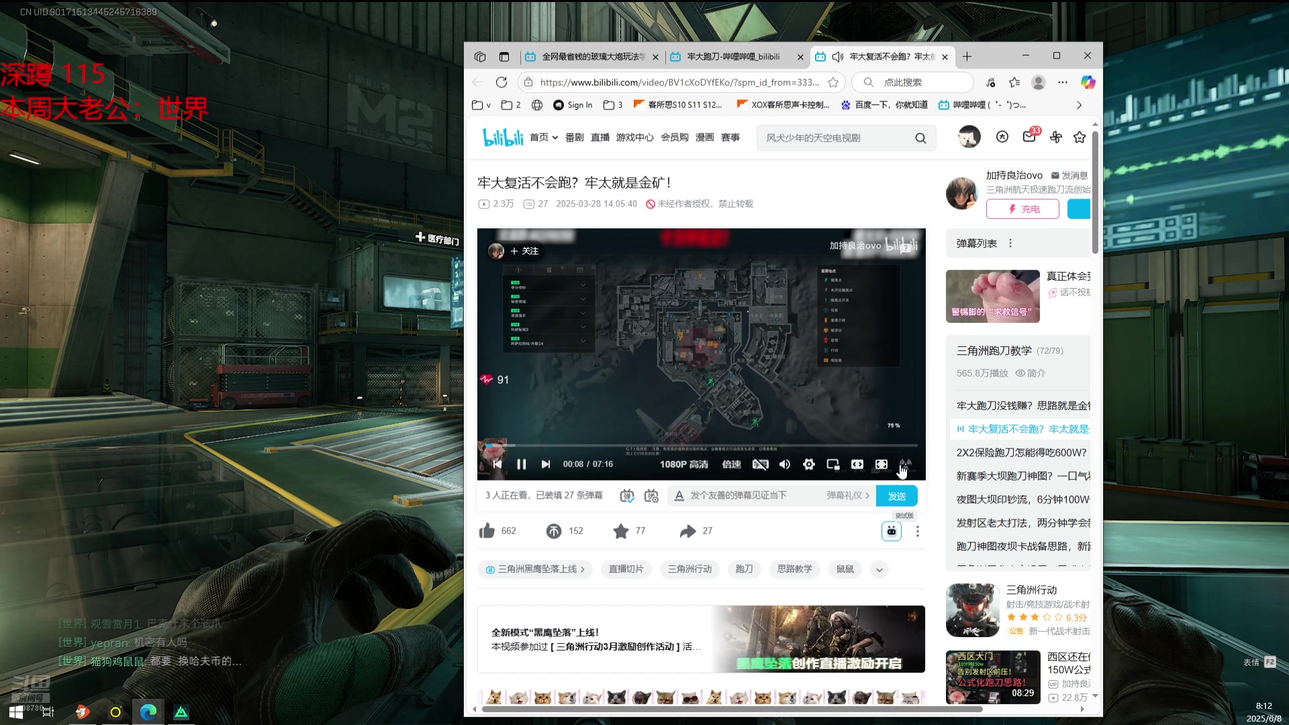This screenshot has height=725, width=1289.
Task: Open favorites star icon in bilibili header
Action: [1080, 137]
